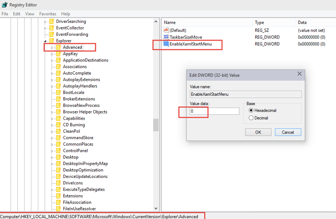Click the Extensions folder icon

58,196
